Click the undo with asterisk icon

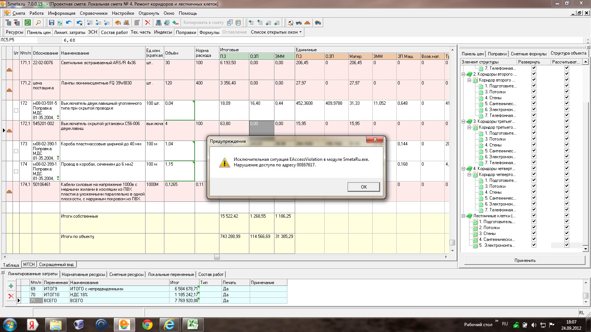click(x=79, y=23)
